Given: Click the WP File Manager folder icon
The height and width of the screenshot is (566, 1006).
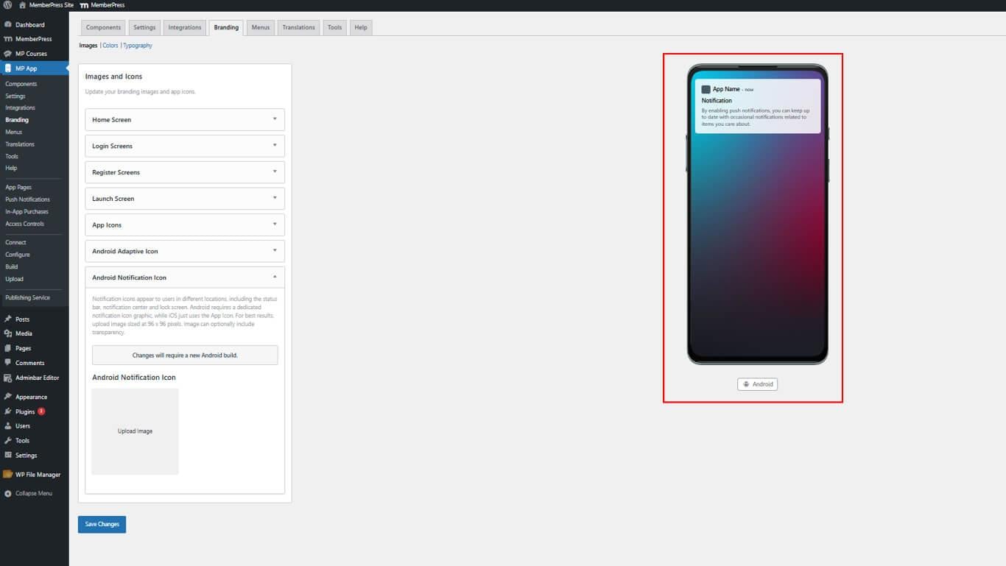Looking at the screenshot, I should pyautogui.click(x=7, y=475).
